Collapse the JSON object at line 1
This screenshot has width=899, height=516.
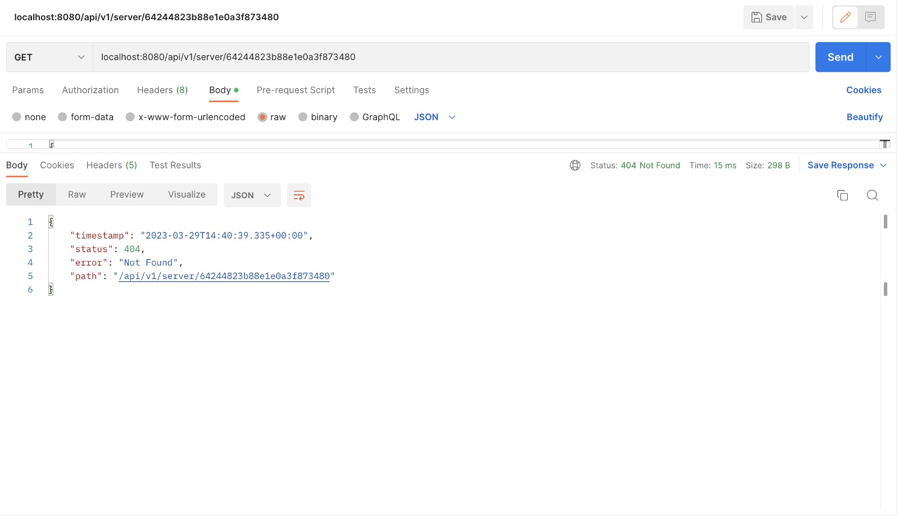tap(51, 222)
